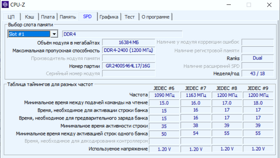Select the 16384 МБ module size value
The width and height of the screenshot is (280, 158).
coord(128,42)
